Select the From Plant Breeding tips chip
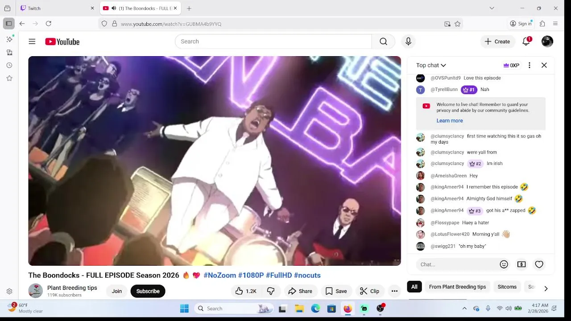Image resolution: width=571 pixels, height=321 pixels. coord(457,287)
